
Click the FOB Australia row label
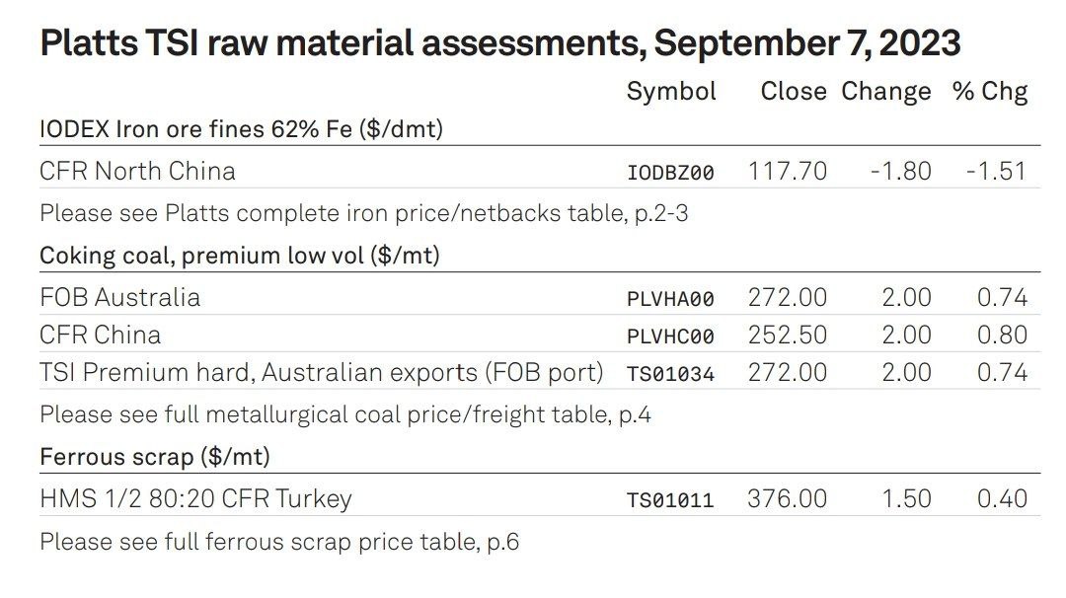pos(119,298)
